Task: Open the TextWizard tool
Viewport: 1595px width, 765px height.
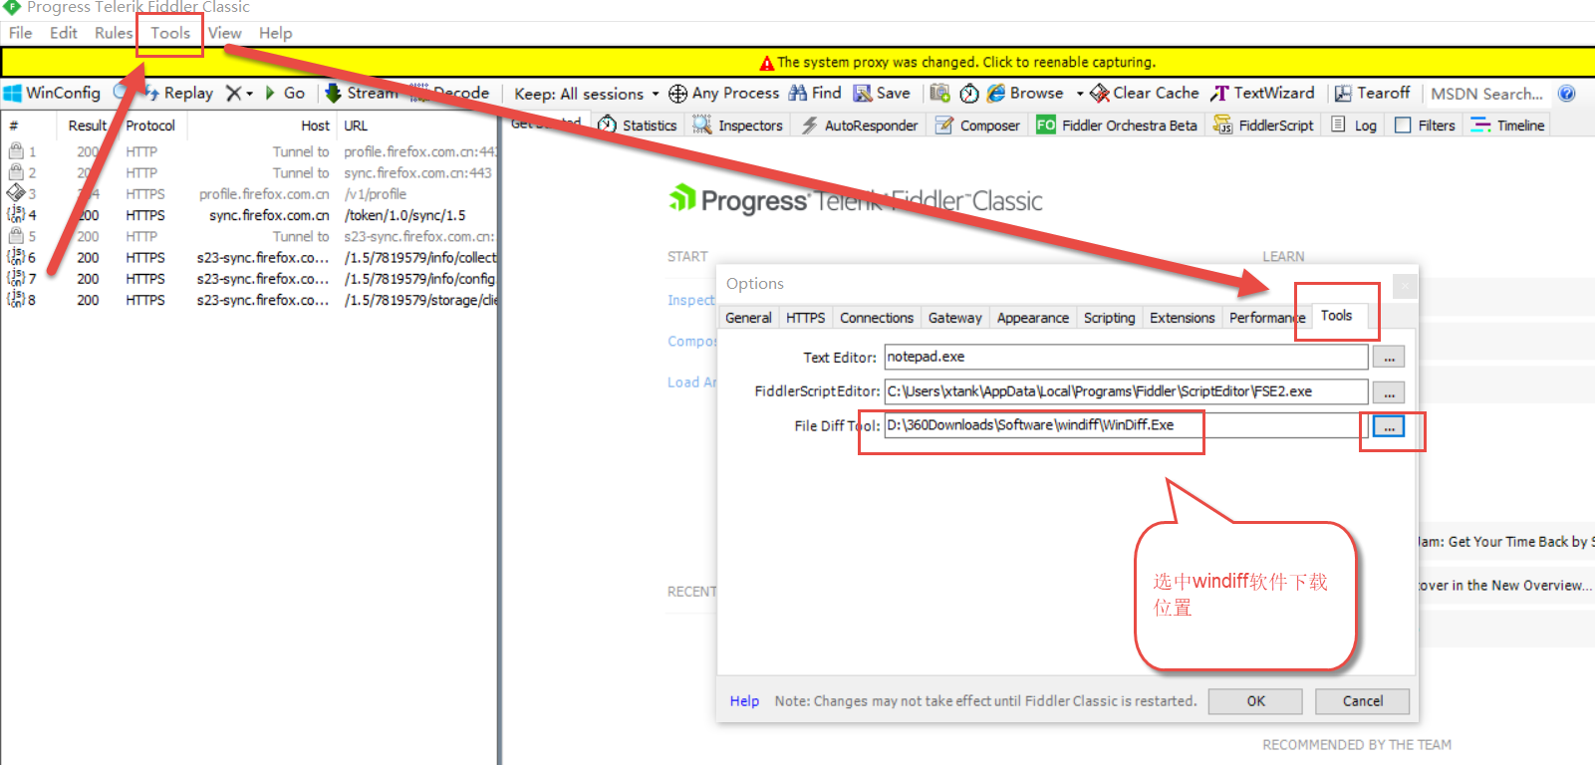Action: pyautogui.click(x=1262, y=94)
